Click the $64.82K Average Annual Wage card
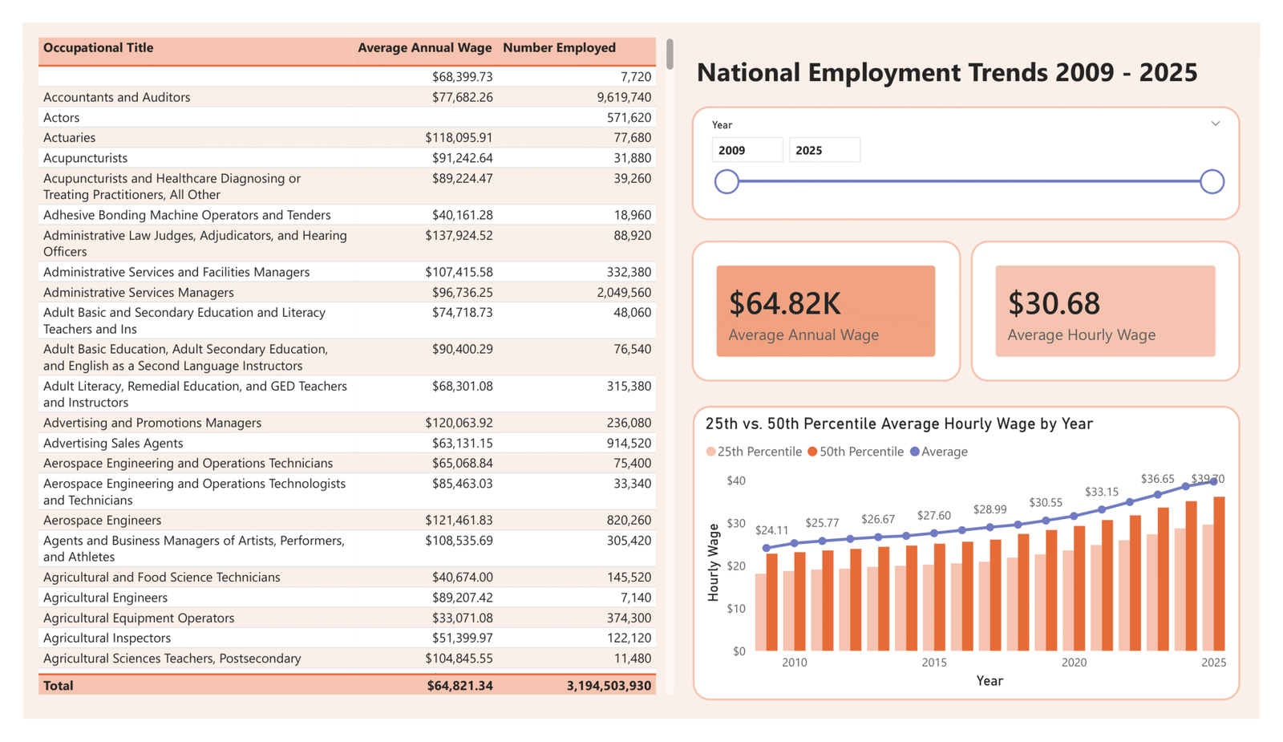This screenshot has height=742, width=1283. pyautogui.click(x=826, y=310)
